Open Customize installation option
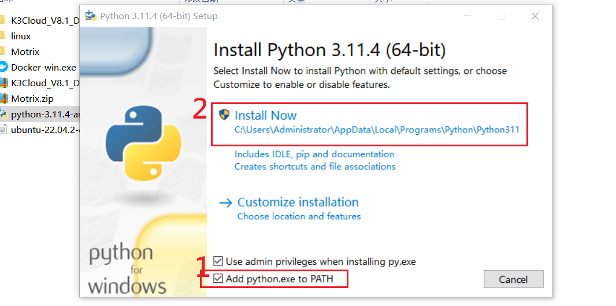 click(x=298, y=202)
